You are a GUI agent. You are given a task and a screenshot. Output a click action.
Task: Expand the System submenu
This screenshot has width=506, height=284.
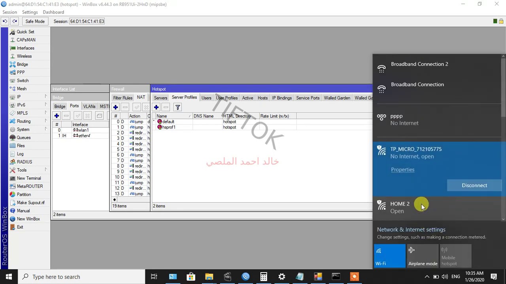coord(28,129)
